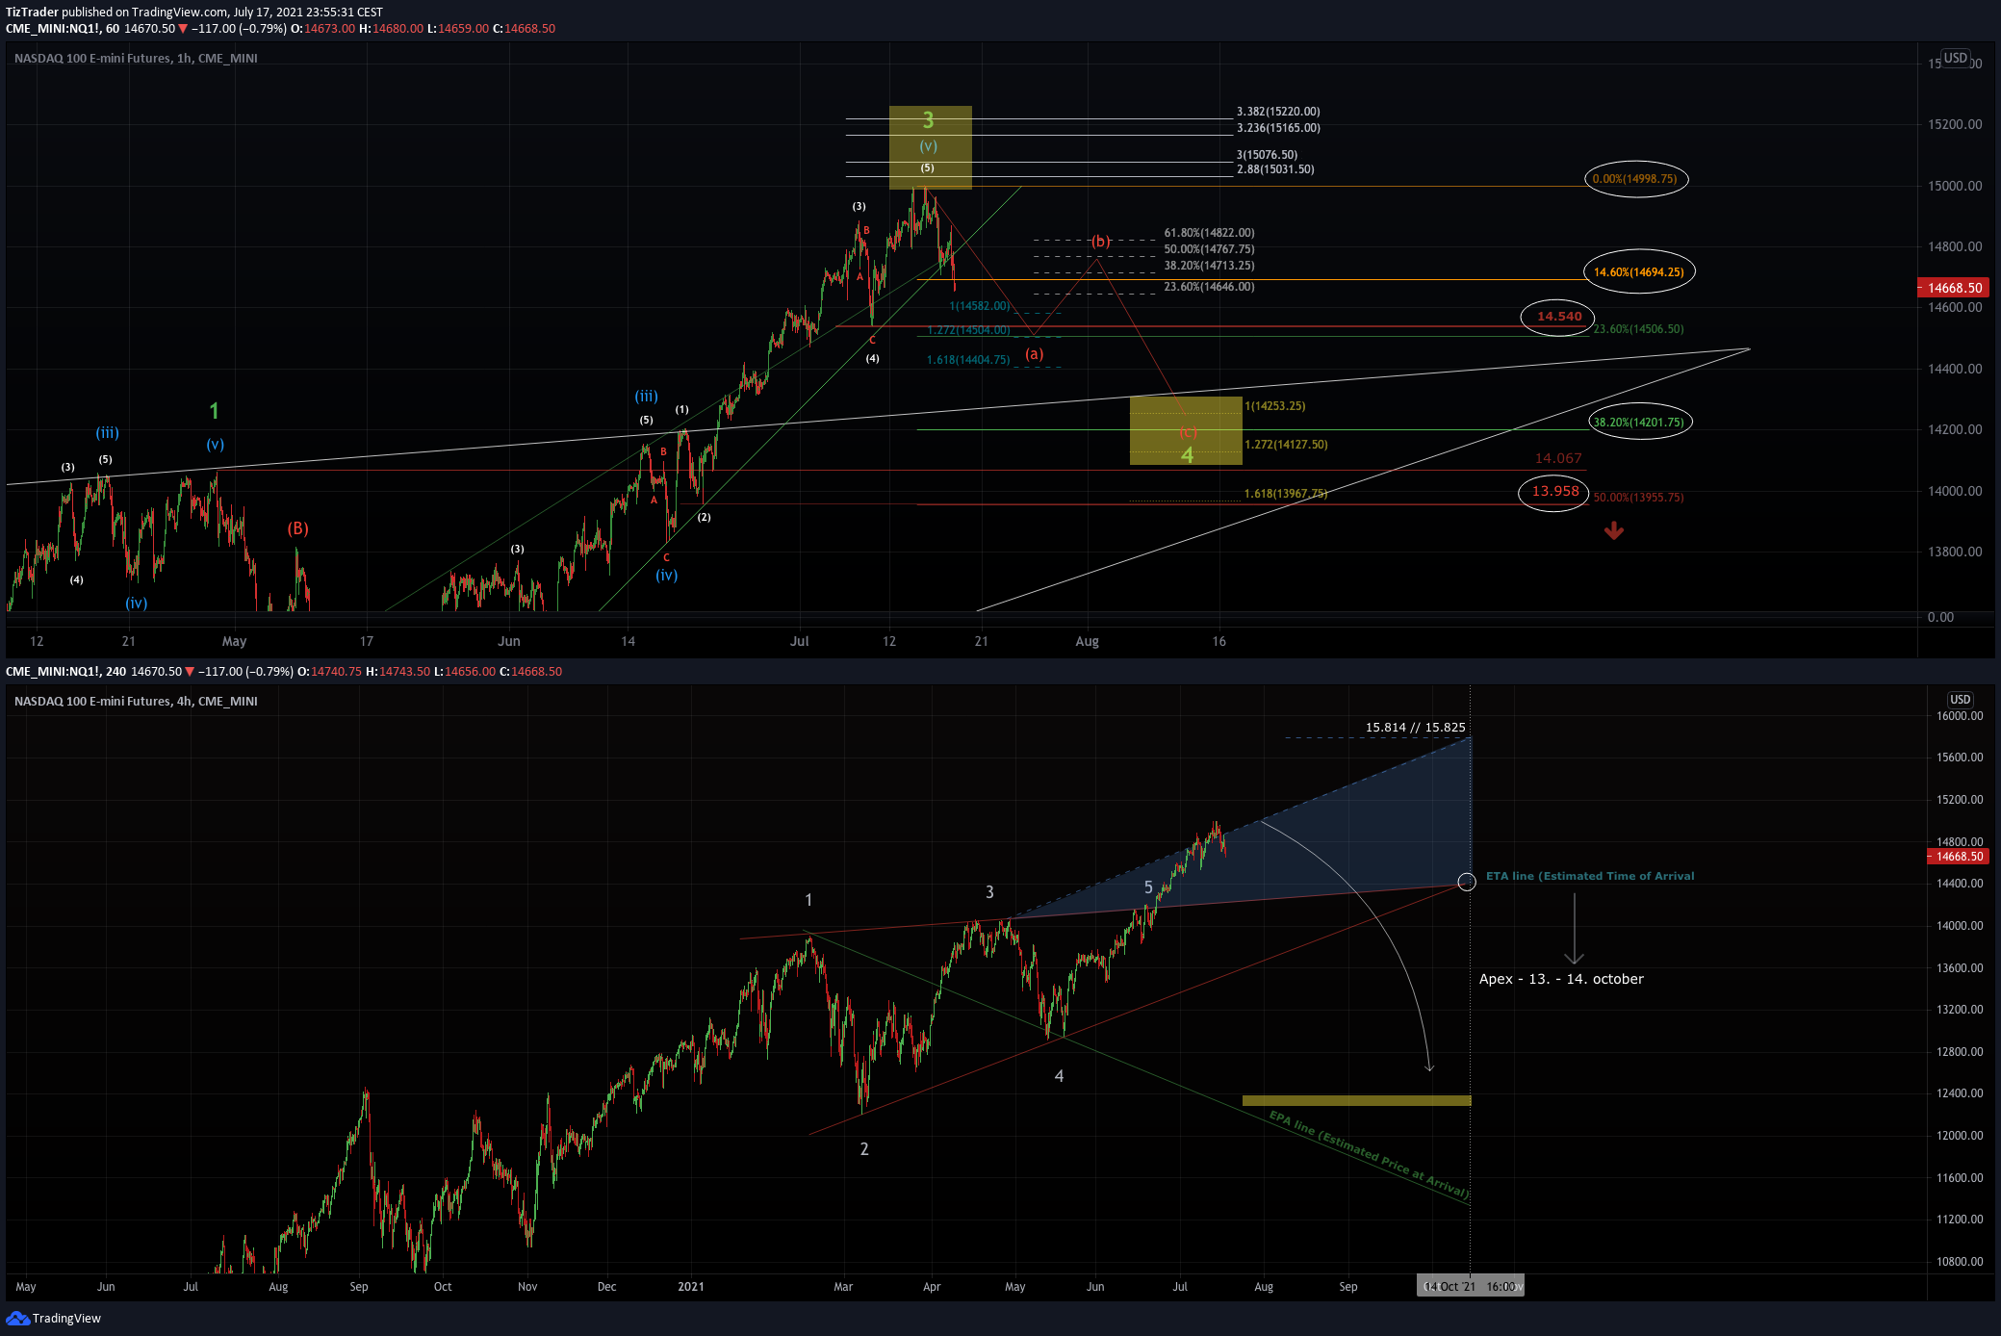Click the 'EPA line (Estimated Price at Arrival)' label

(x=1368, y=1154)
